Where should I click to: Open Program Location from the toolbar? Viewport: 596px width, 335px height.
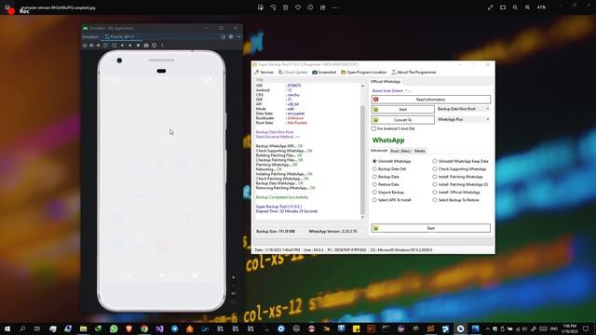click(x=364, y=73)
